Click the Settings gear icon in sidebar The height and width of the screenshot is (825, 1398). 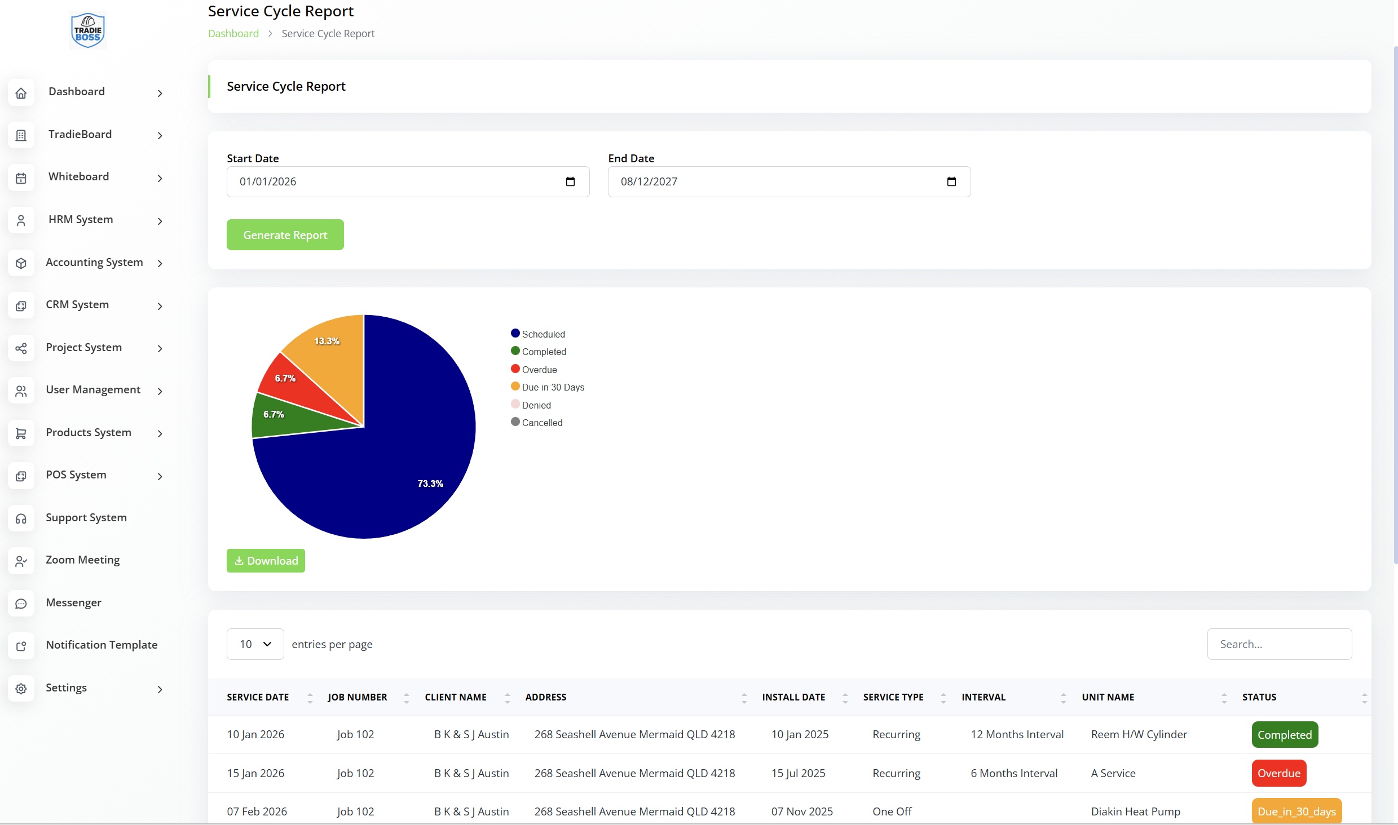click(x=21, y=689)
